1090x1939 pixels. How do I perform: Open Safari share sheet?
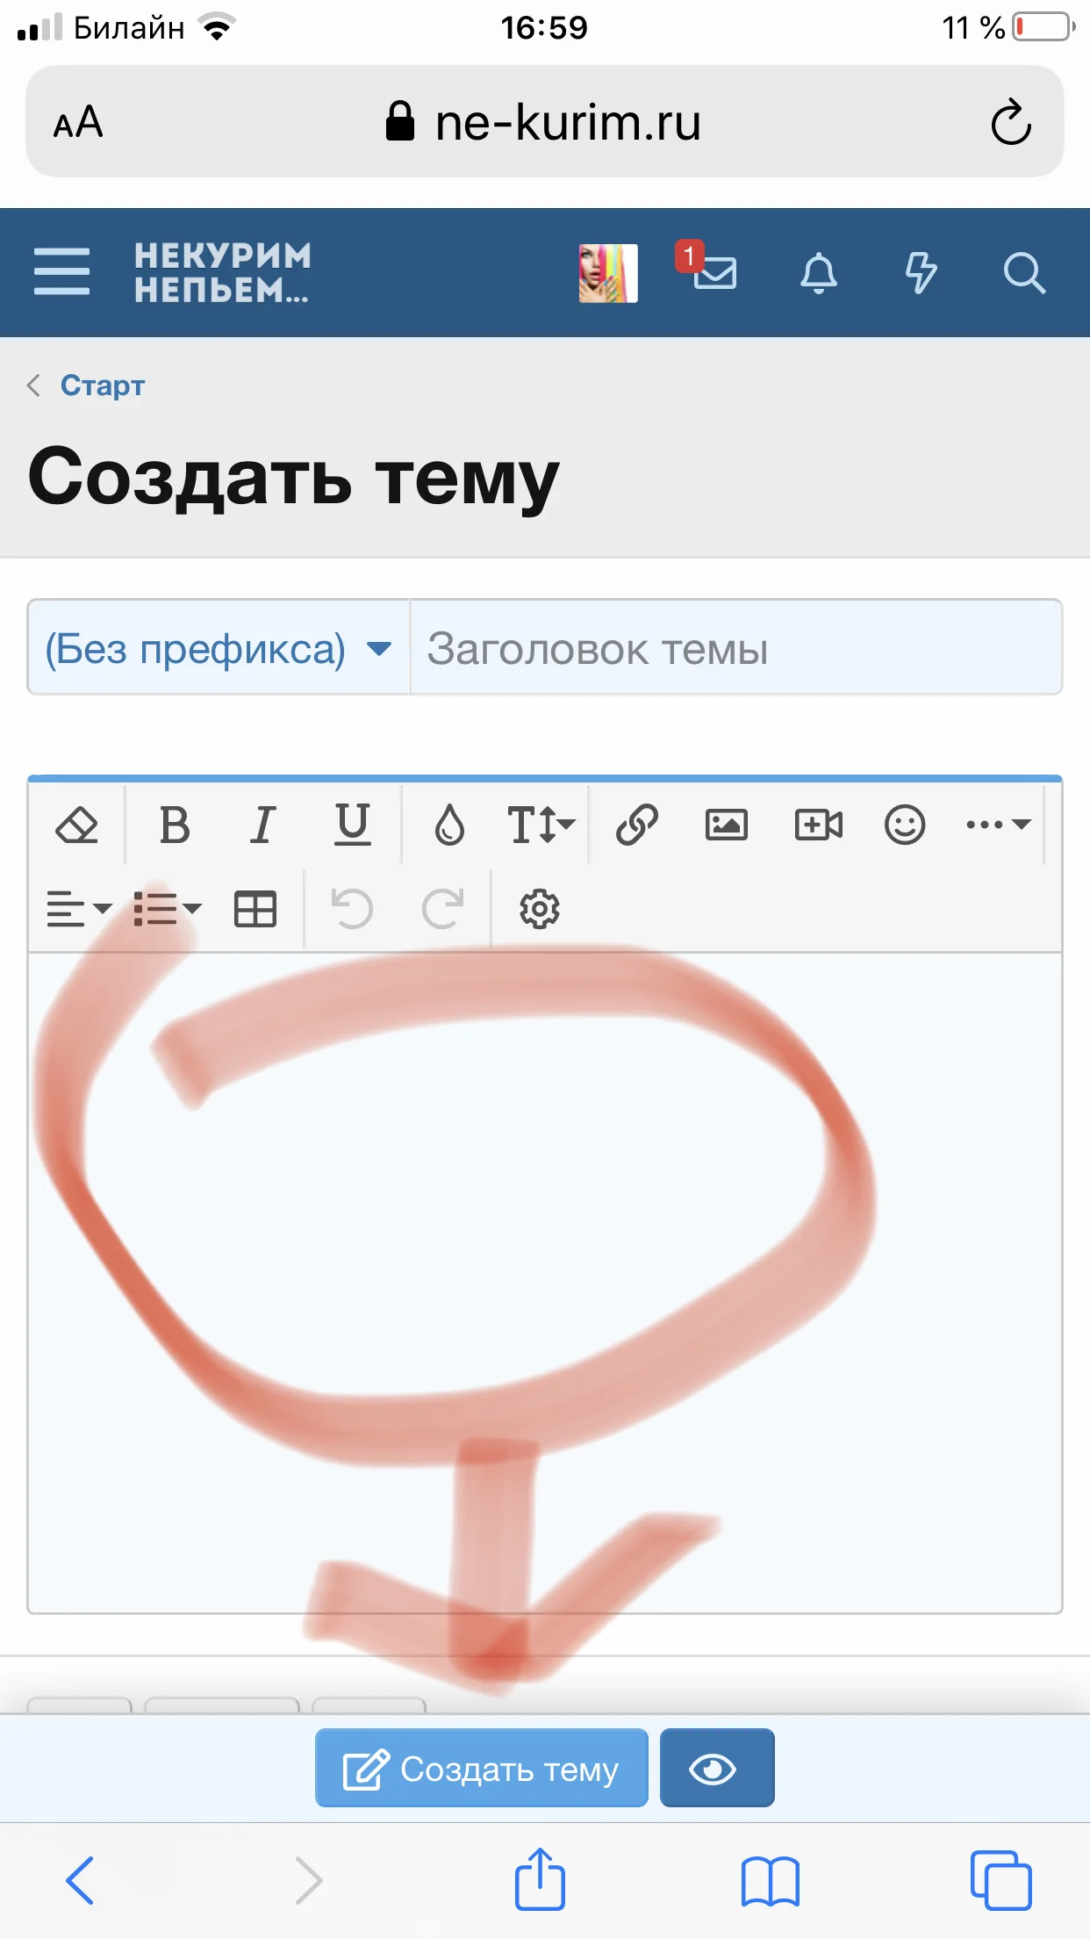click(x=540, y=1878)
